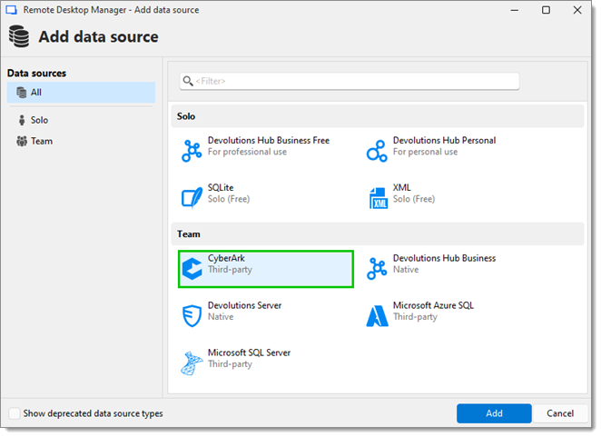601x437 pixels.
Task: Click the Solo person icon in sidebar
Action: 22,120
